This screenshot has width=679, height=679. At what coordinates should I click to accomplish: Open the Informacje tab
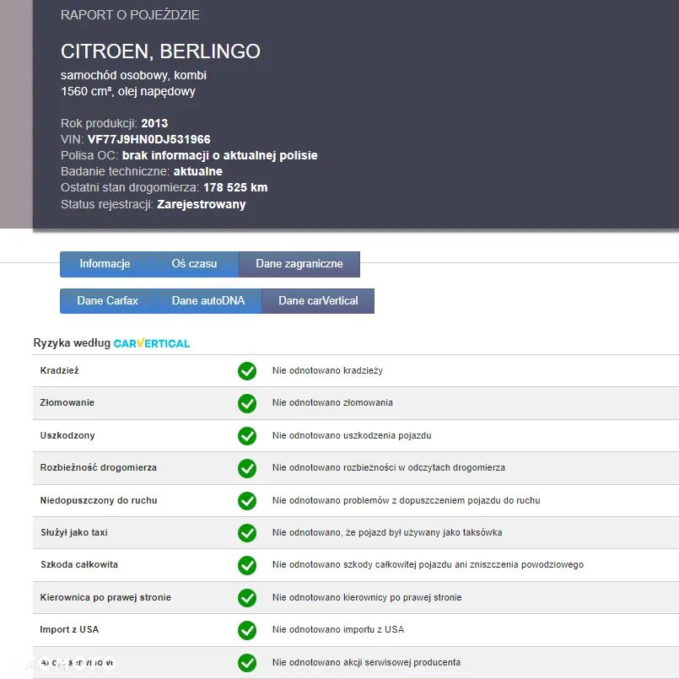(105, 264)
